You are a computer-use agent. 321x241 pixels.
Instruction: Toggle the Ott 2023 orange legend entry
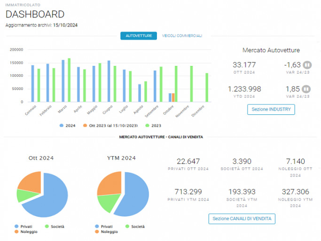pos(110,126)
